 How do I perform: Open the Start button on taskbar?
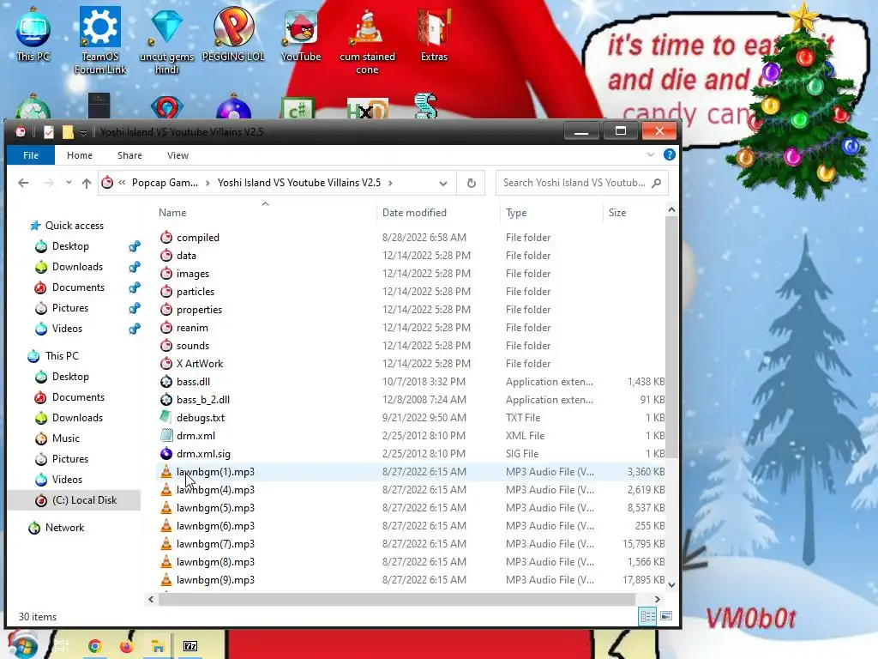pos(21,644)
